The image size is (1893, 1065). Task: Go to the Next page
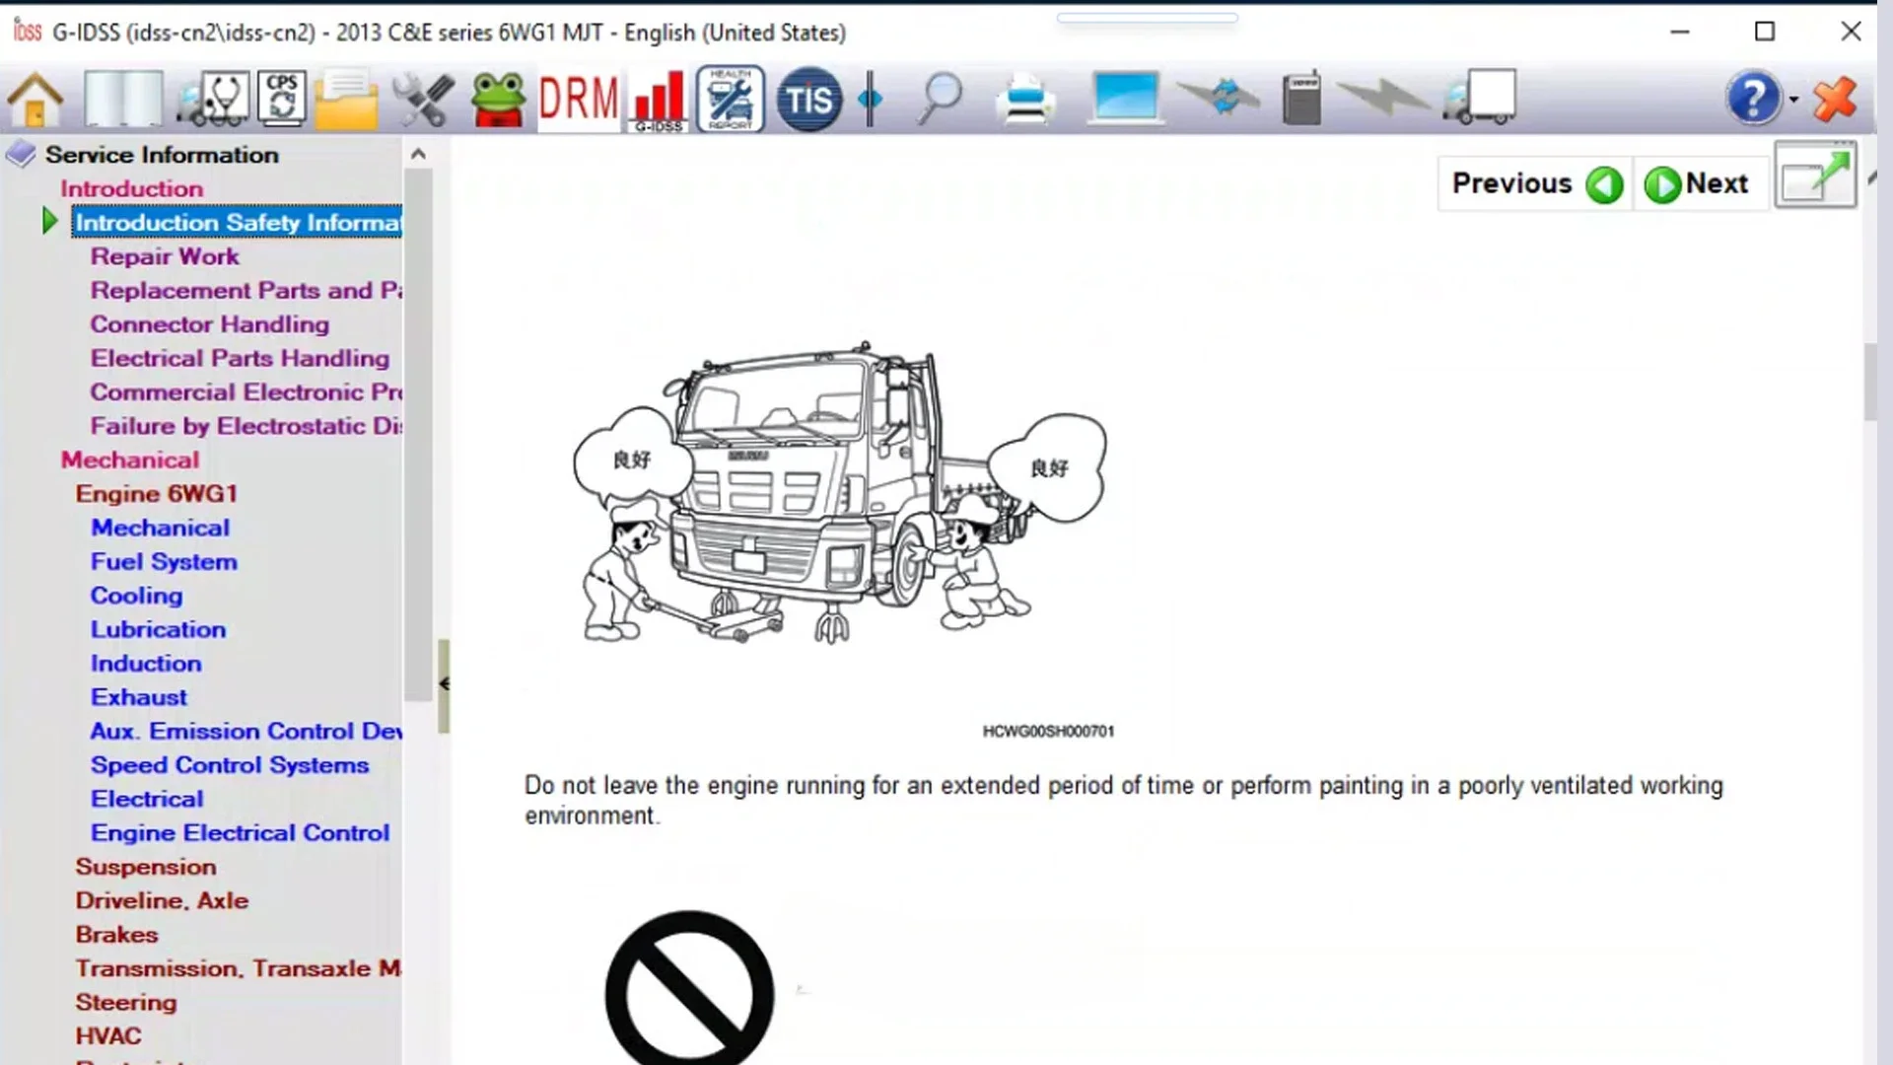coord(1698,183)
